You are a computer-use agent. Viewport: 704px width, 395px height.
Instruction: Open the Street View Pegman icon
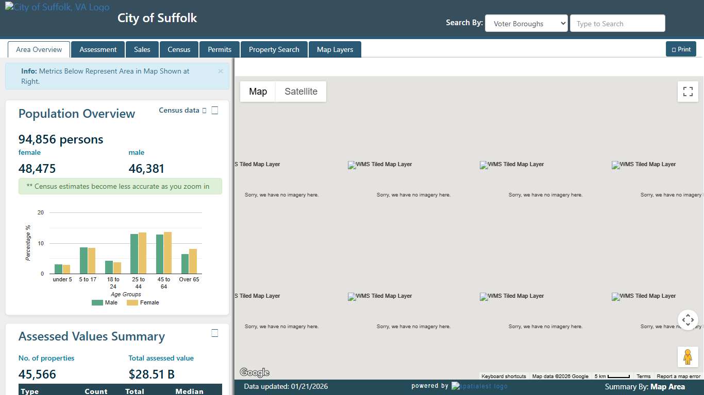688,356
